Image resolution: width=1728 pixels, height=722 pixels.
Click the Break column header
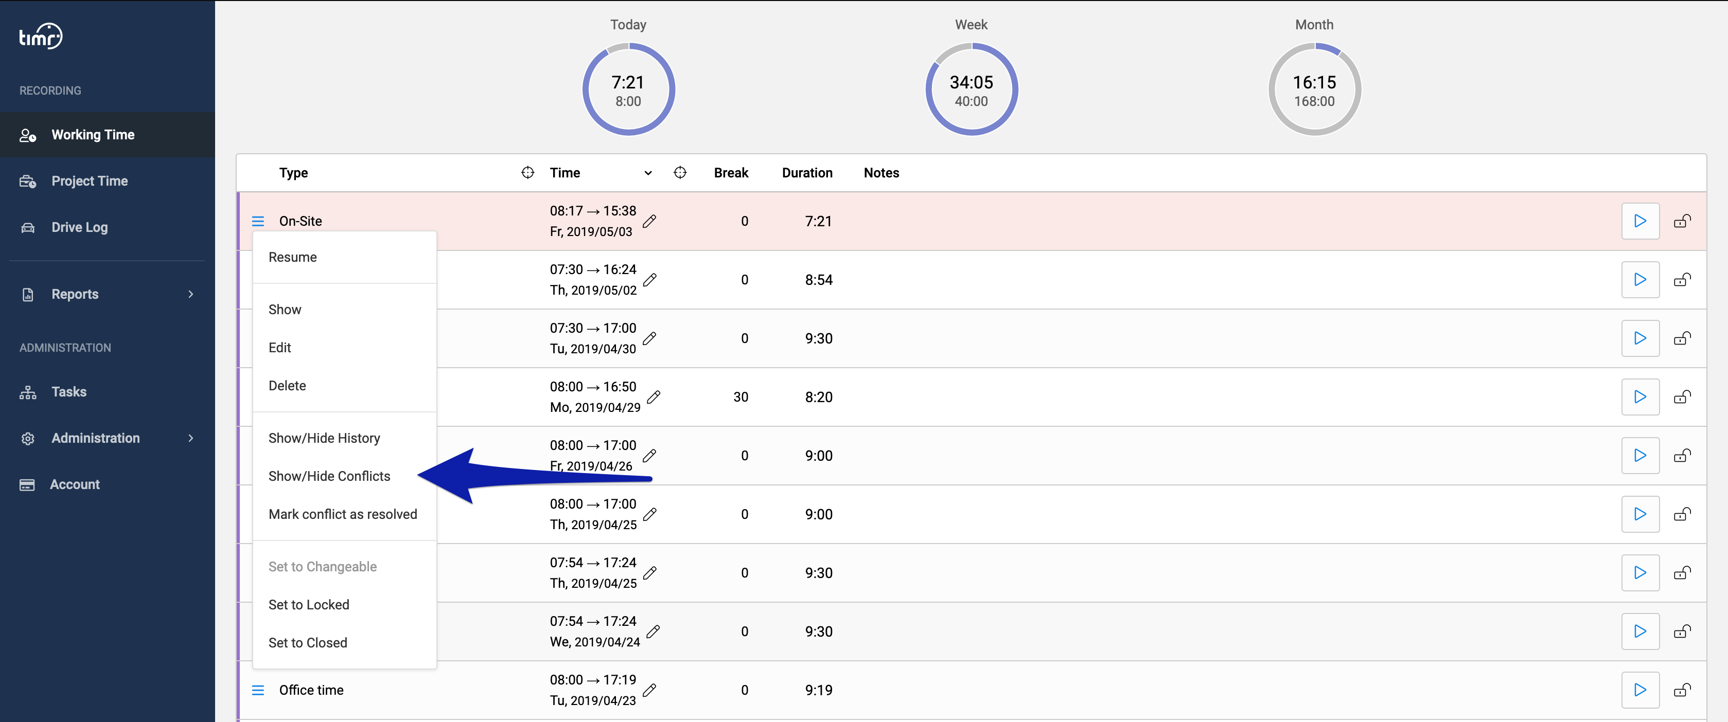731,173
